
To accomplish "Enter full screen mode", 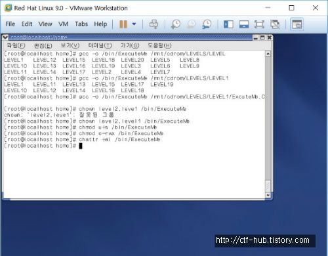I will [x=259, y=24].
